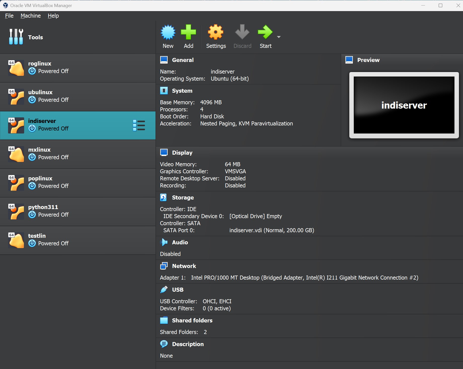Click the '[Optical Drive] Empty' storage entry

(x=256, y=216)
